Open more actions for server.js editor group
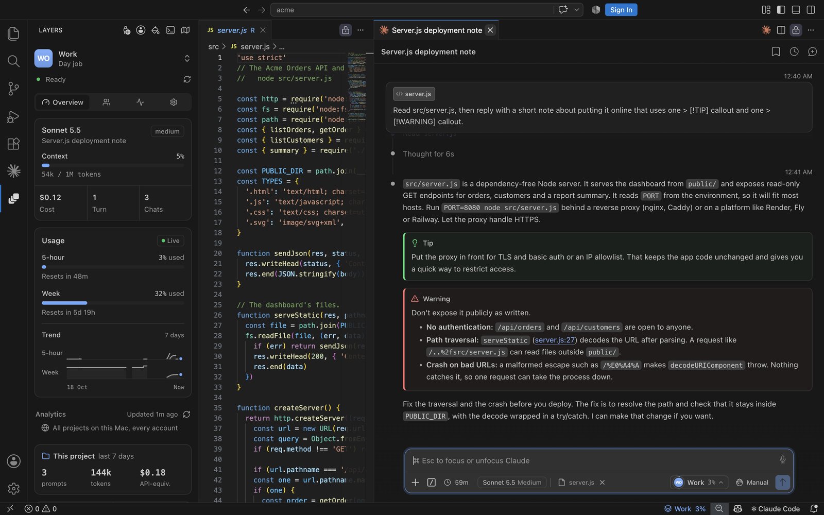The height and width of the screenshot is (515, 824). click(x=360, y=30)
